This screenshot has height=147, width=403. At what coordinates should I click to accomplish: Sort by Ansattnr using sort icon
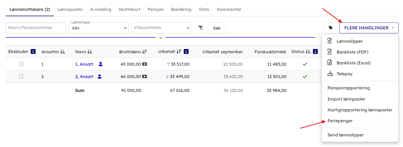point(63,52)
